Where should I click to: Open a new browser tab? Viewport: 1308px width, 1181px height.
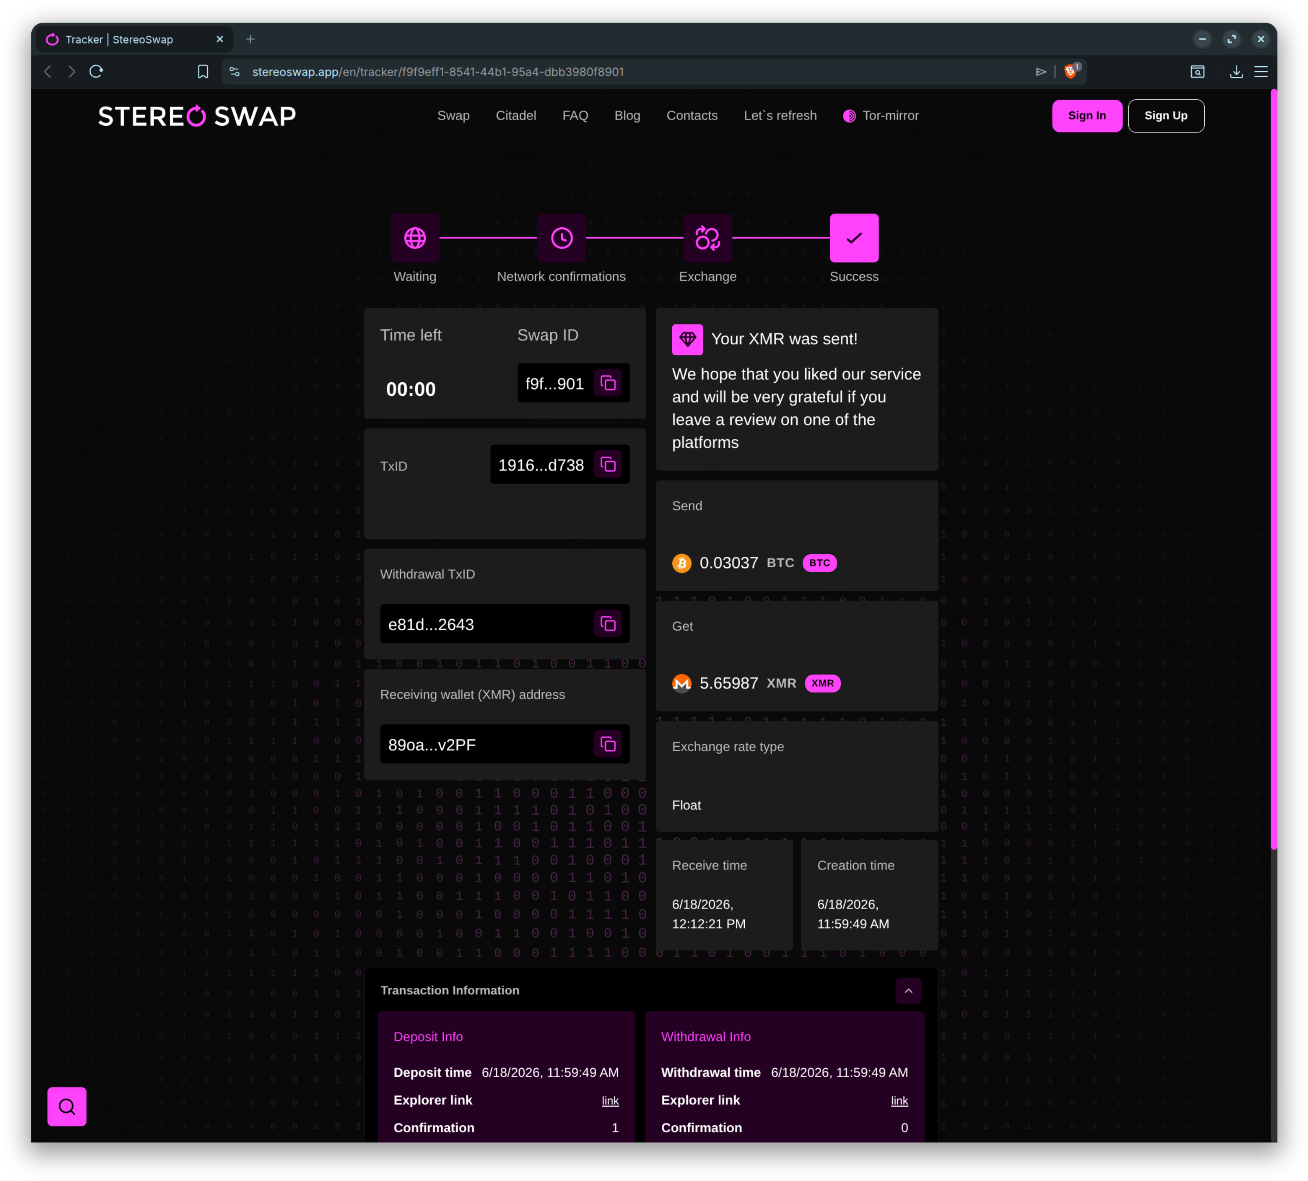point(251,39)
